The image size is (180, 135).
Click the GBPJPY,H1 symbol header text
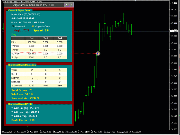tap(8, 2)
